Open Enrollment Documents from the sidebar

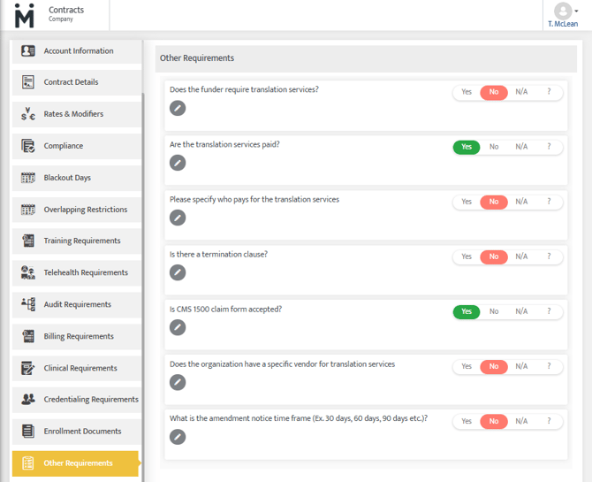coord(82,431)
